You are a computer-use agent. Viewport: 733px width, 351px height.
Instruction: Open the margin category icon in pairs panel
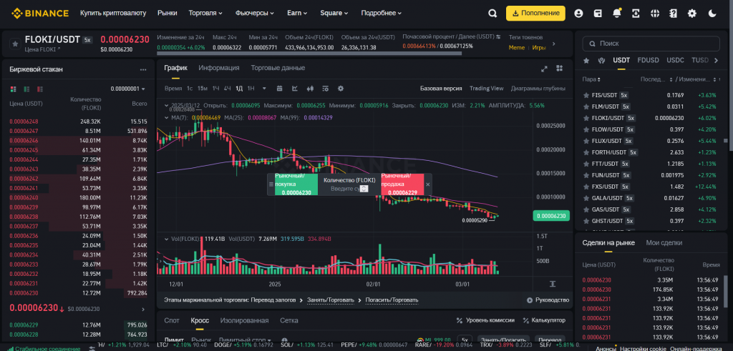(602, 60)
